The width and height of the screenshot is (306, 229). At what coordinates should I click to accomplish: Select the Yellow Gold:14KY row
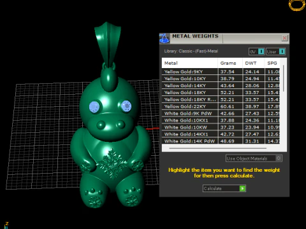click(x=221, y=86)
